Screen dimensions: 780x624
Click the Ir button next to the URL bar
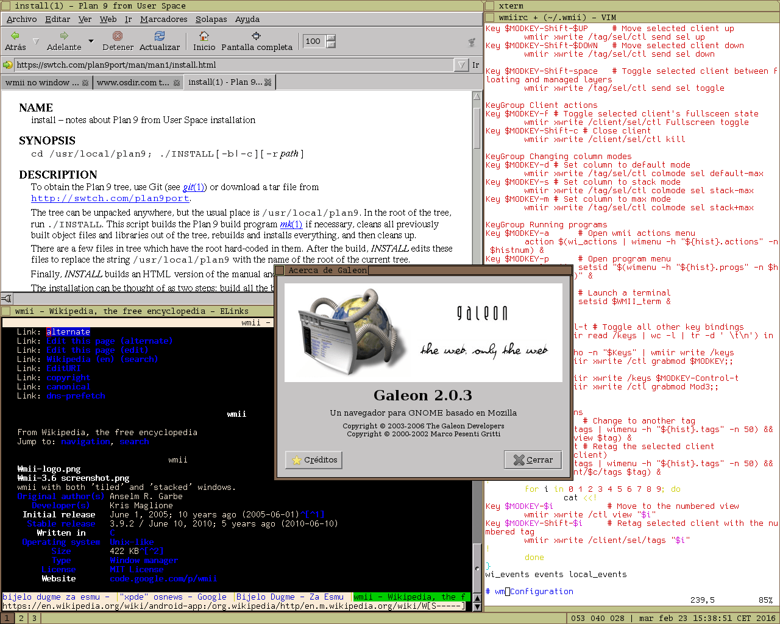click(x=476, y=65)
